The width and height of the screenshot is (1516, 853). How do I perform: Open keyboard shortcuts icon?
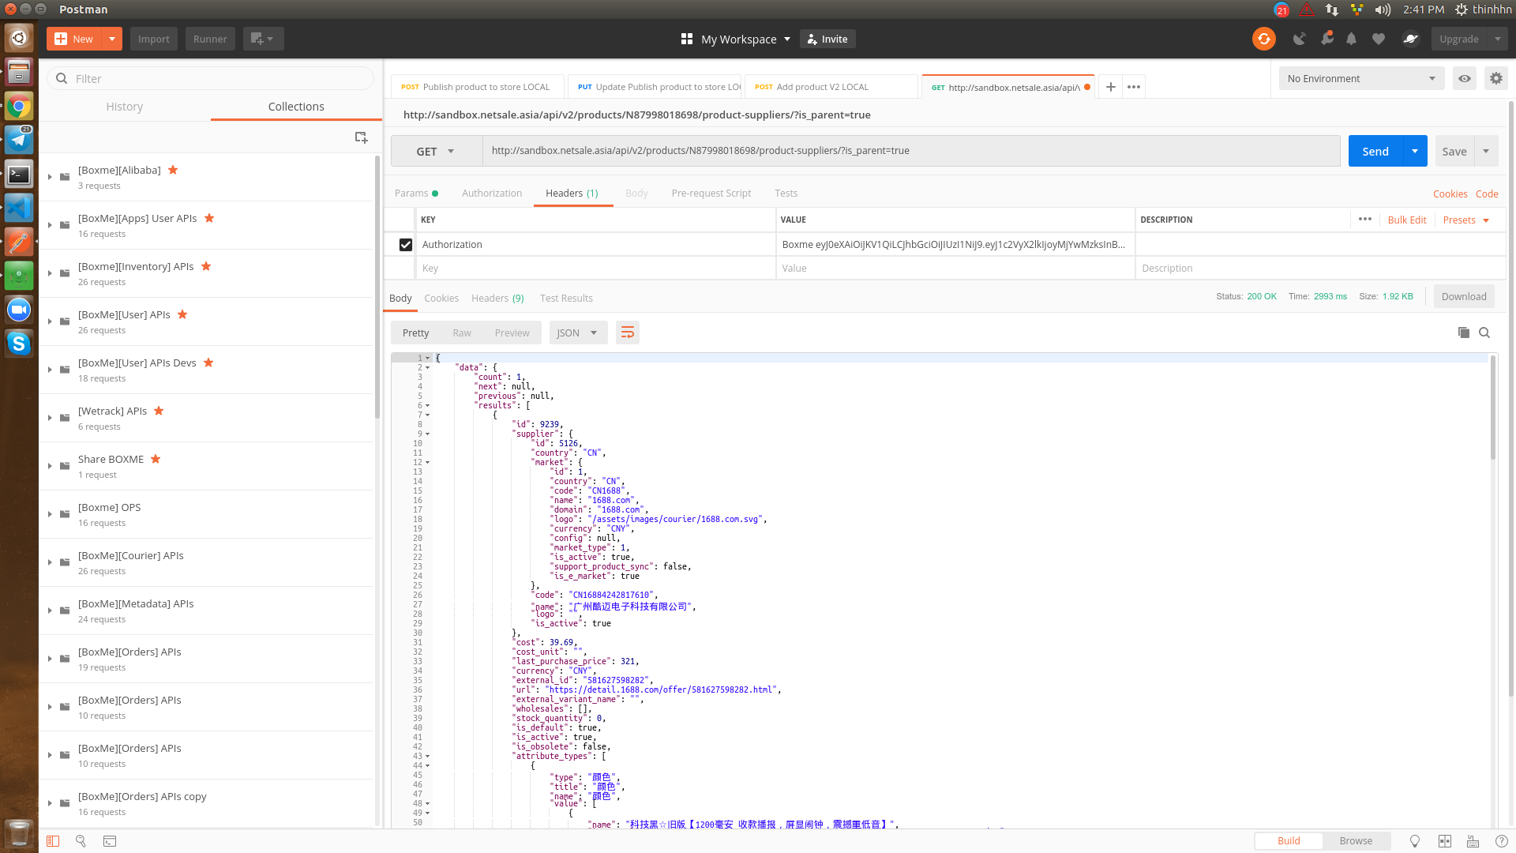[1473, 841]
